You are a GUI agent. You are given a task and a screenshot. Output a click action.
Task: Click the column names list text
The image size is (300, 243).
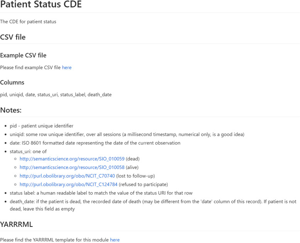pos(56,94)
